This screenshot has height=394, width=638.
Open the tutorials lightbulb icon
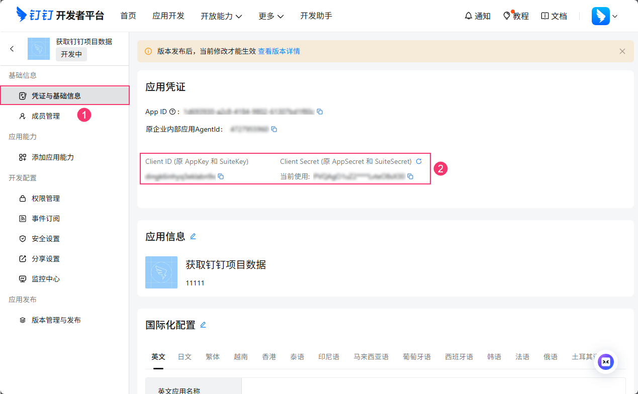(x=507, y=16)
